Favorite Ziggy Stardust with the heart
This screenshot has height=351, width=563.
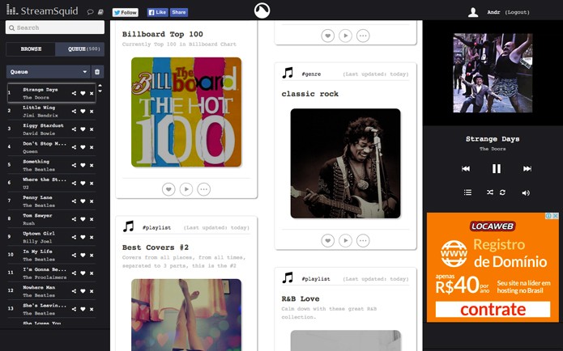[x=83, y=129]
